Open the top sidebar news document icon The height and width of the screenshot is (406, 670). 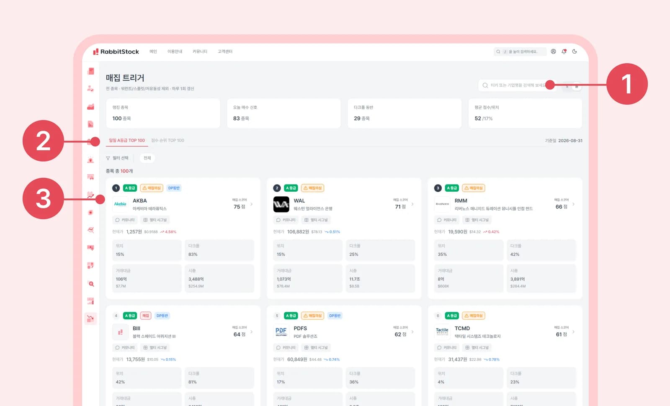[x=91, y=71]
